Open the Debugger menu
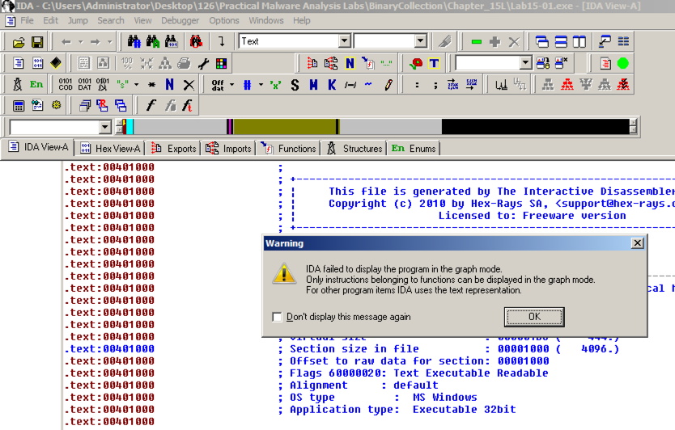 point(180,20)
